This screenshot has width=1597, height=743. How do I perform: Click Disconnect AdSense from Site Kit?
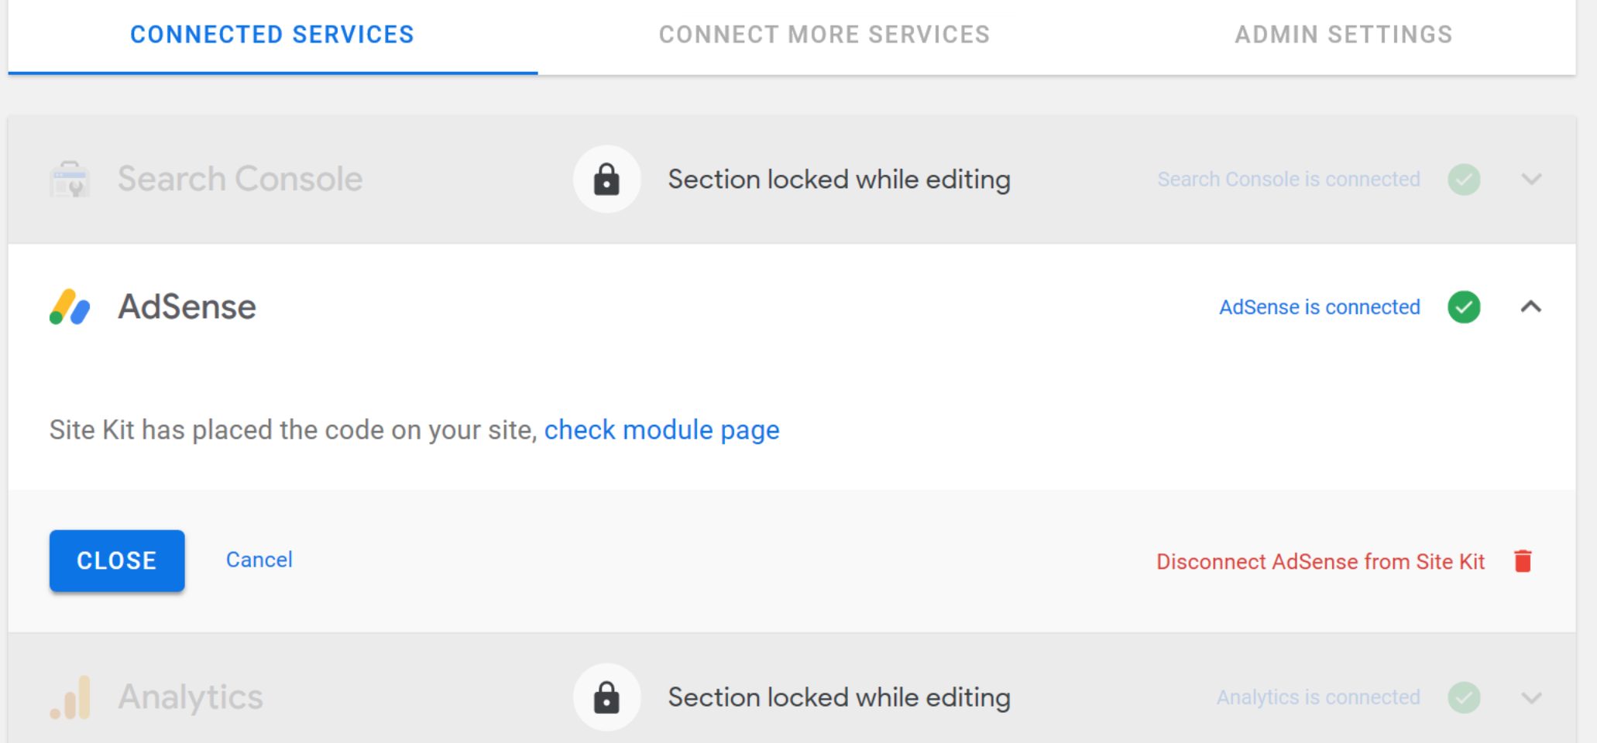[x=1321, y=561]
